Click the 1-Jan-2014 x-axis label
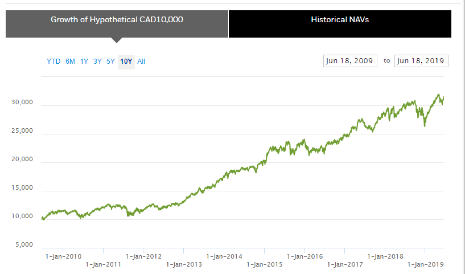This screenshot has height=274, width=465. click(224, 256)
